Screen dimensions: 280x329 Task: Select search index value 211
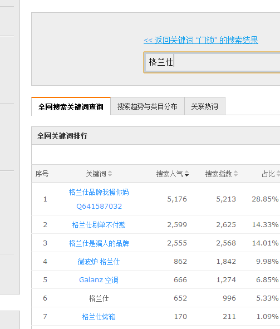point(229,316)
